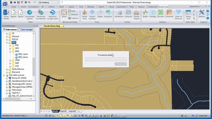Add a new layout with plus button
This screenshot has height=119, width=212.
pyautogui.click(x=80, y=111)
